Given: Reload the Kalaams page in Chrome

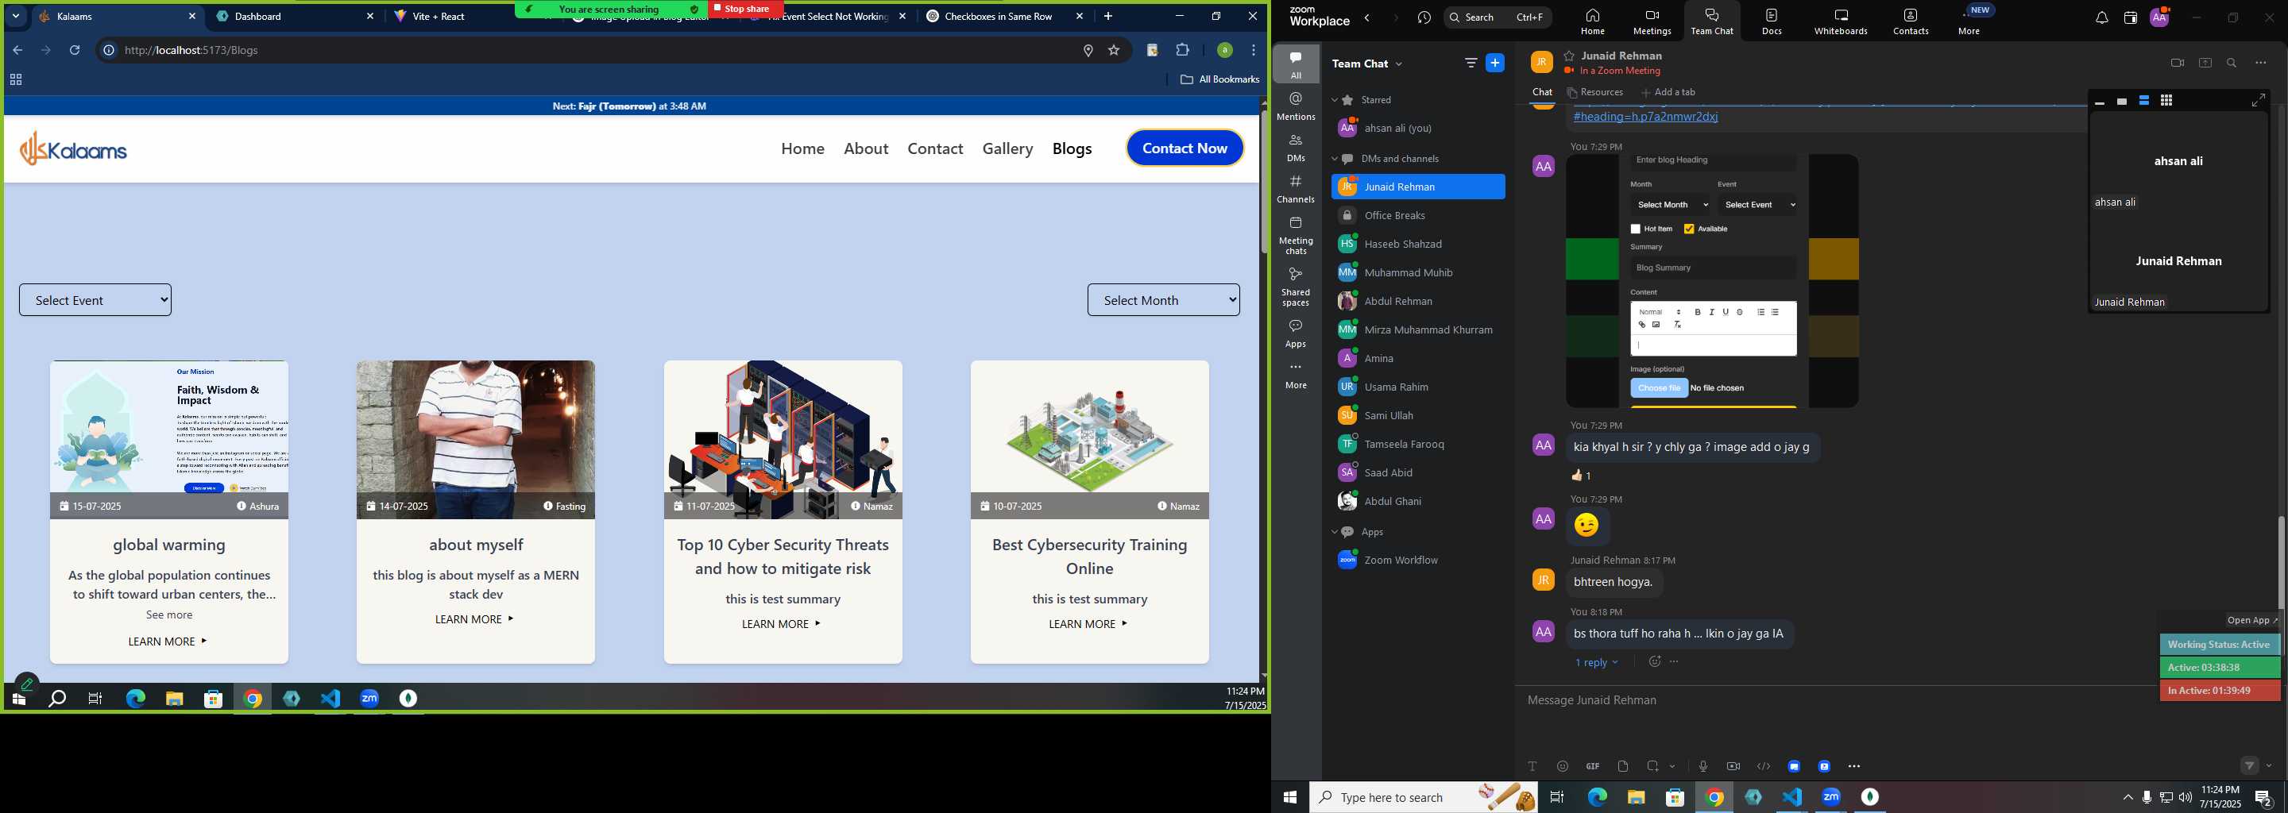Looking at the screenshot, I should [x=75, y=51].
